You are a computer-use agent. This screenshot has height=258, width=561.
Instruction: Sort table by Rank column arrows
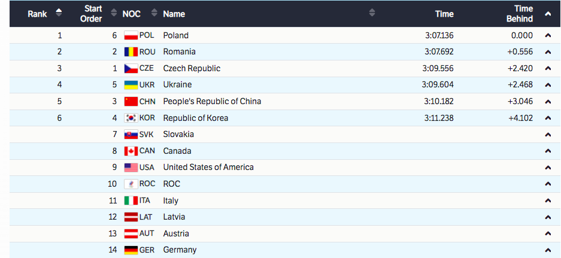click(59, 13)
